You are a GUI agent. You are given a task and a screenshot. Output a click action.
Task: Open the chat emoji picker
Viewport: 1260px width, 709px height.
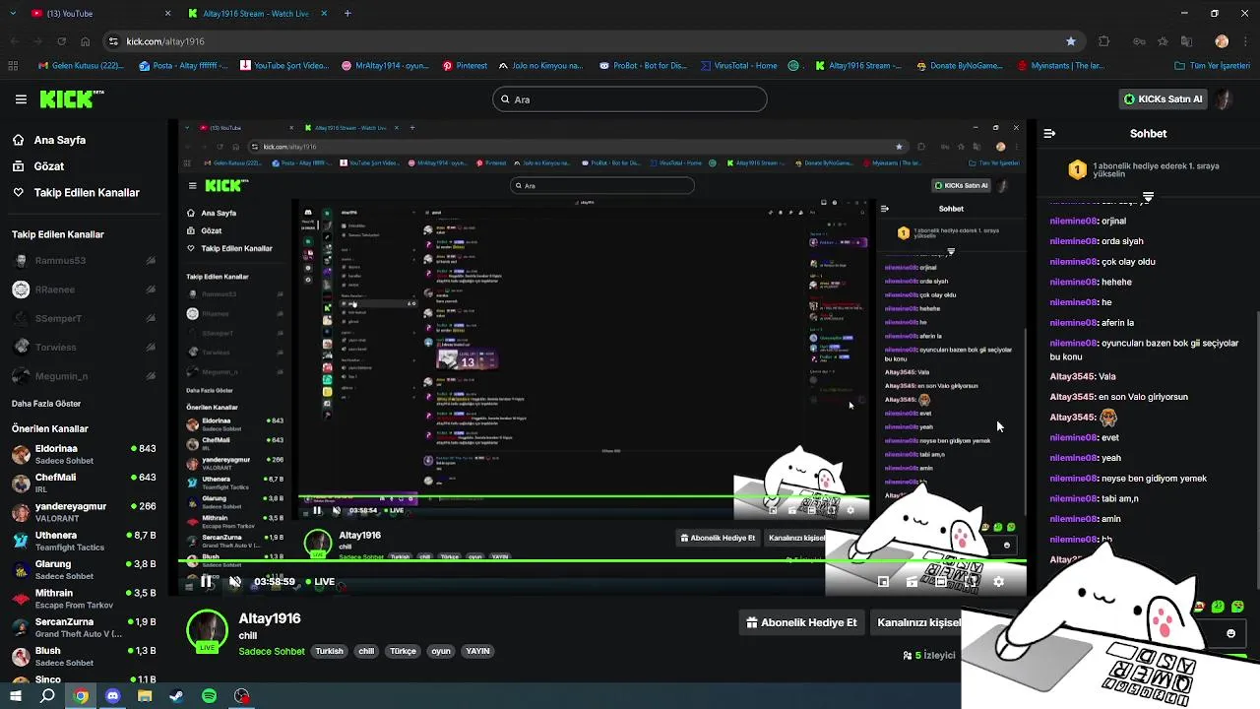coord(1230,633)
